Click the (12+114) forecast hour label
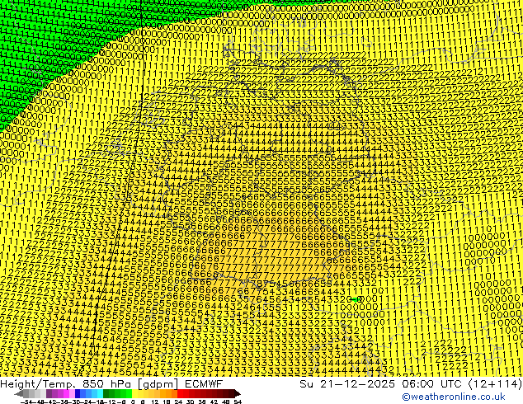Screen dimensions: 523x404 pyautogui.click(x=495, y=383)
